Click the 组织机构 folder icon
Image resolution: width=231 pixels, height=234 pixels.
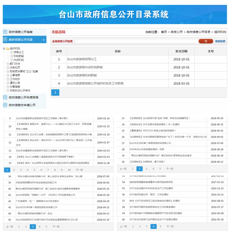point(8,48)
